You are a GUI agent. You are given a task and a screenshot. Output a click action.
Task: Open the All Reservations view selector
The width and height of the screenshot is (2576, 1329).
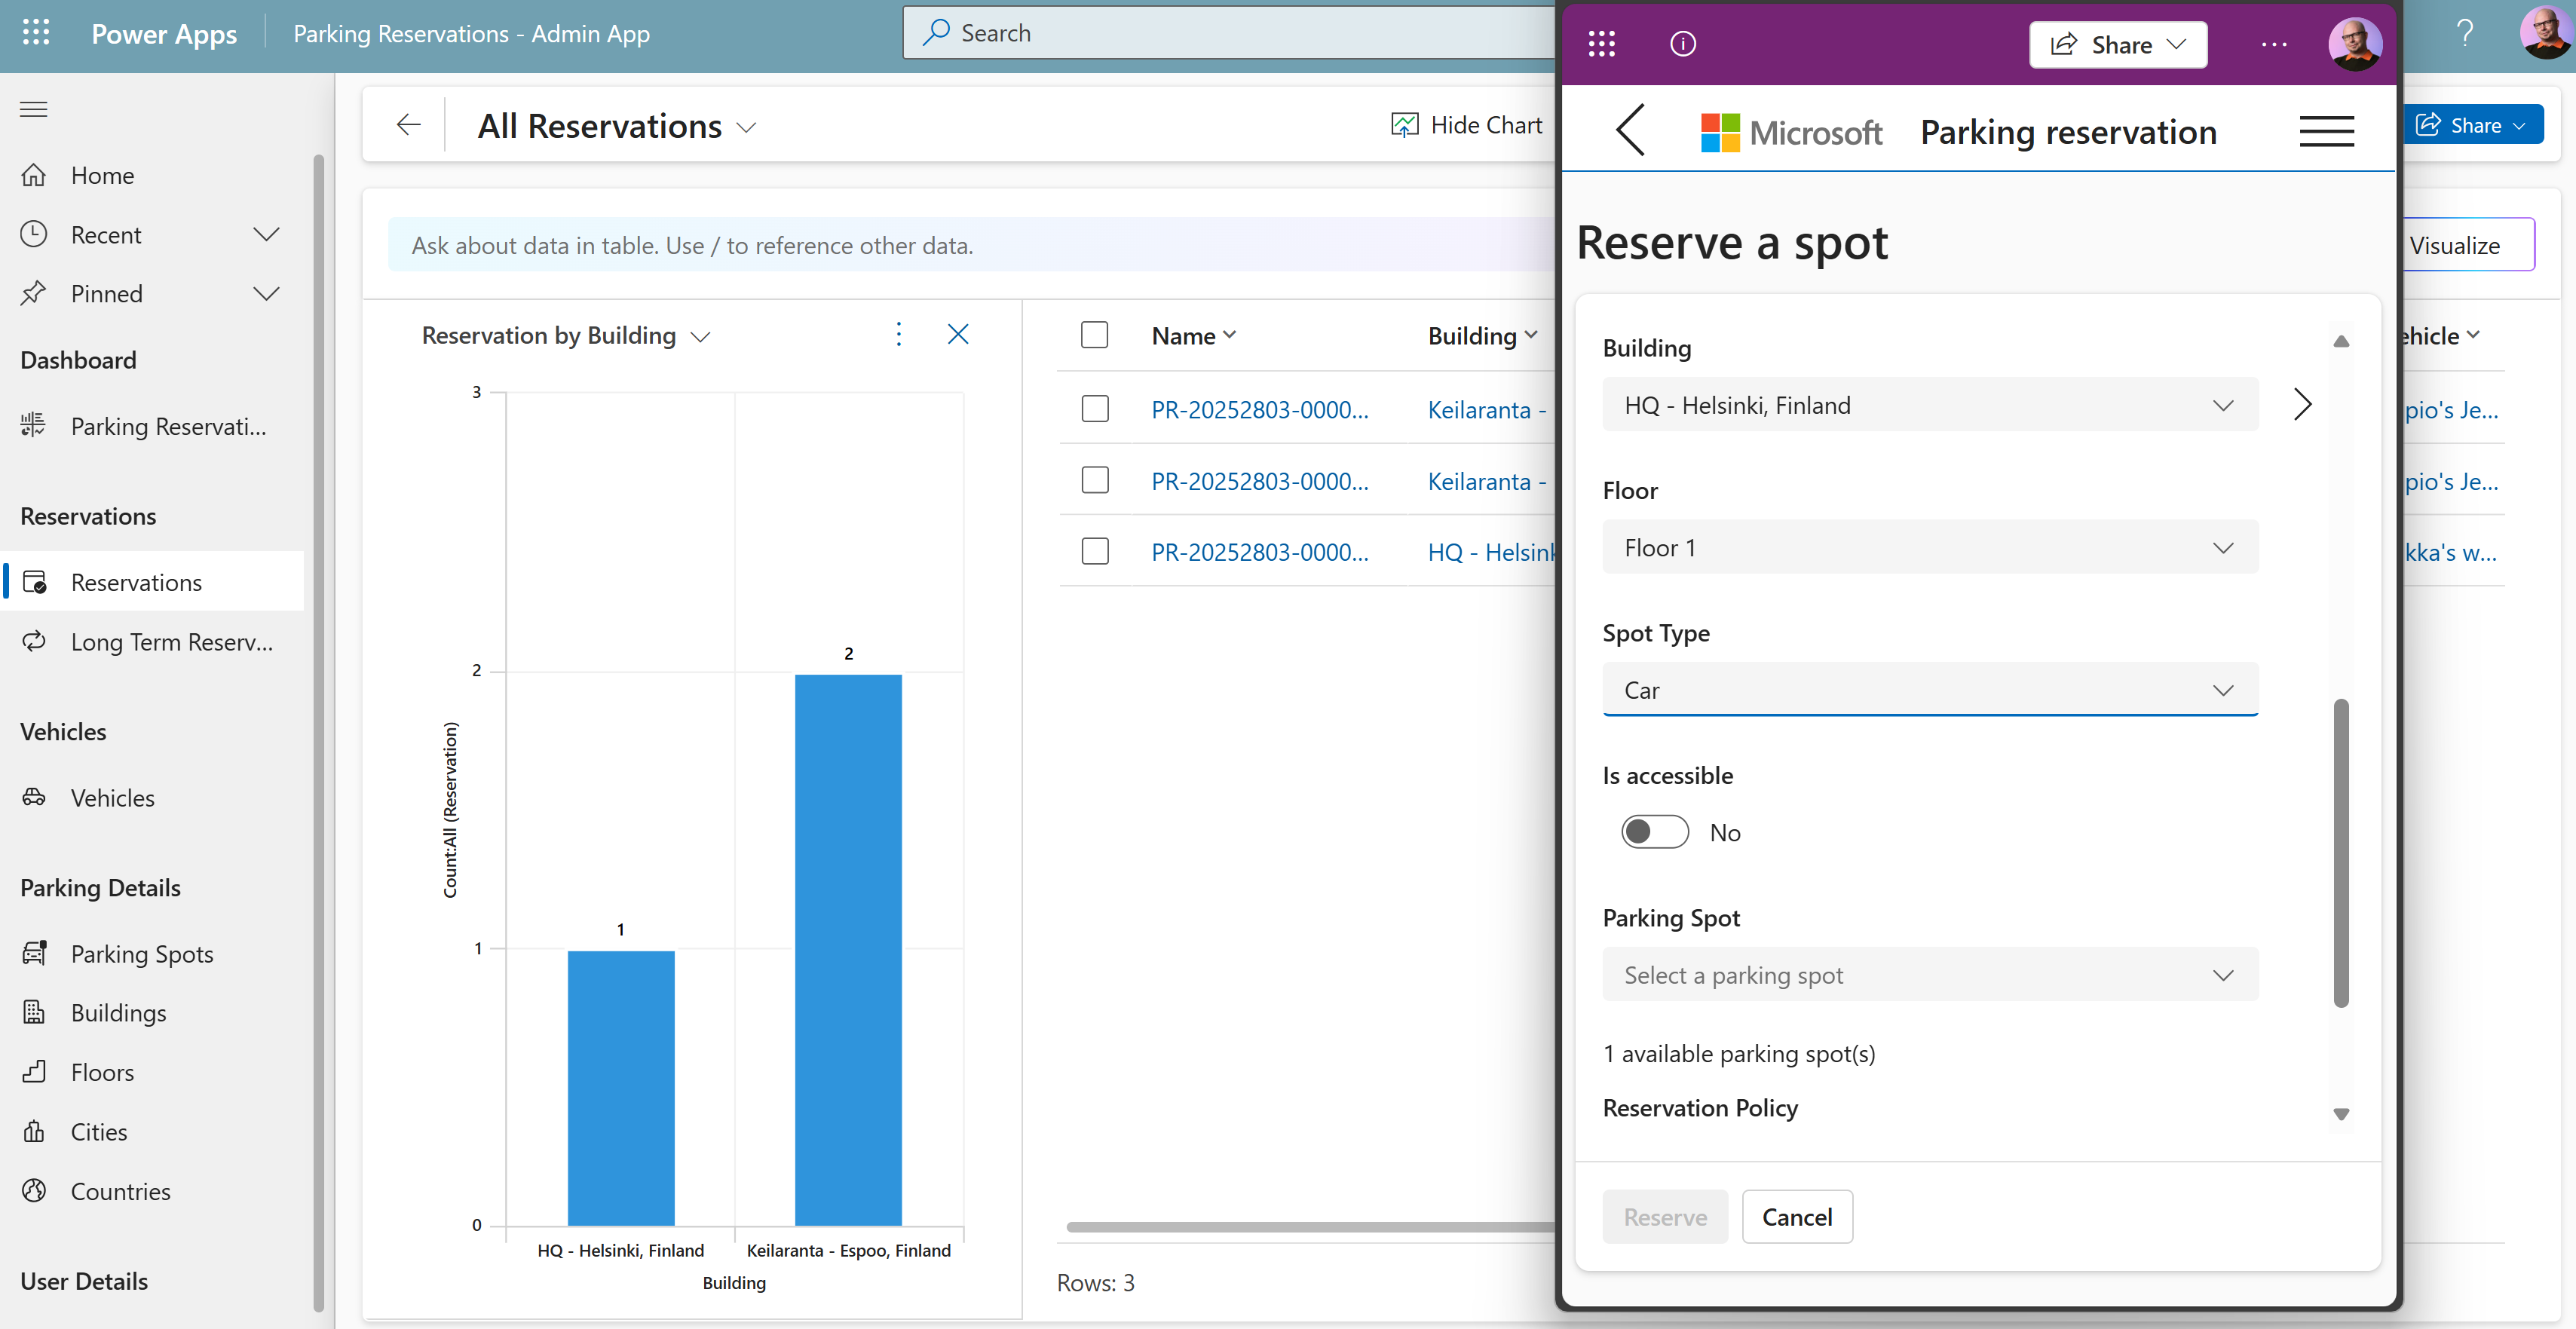tap(746, 127)
